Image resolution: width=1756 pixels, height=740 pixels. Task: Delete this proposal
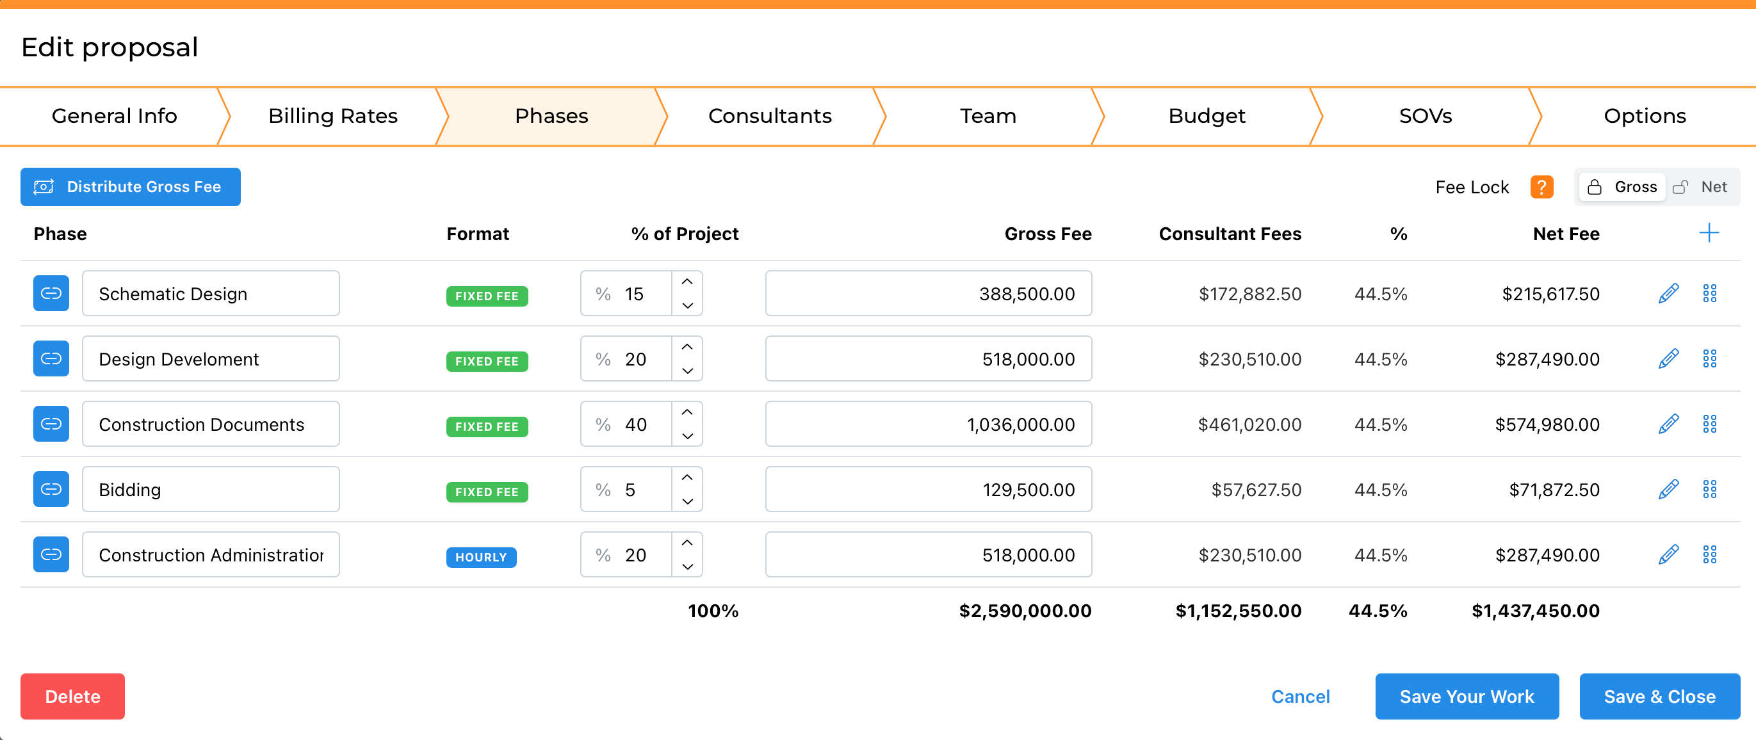(x=72, y=696)
